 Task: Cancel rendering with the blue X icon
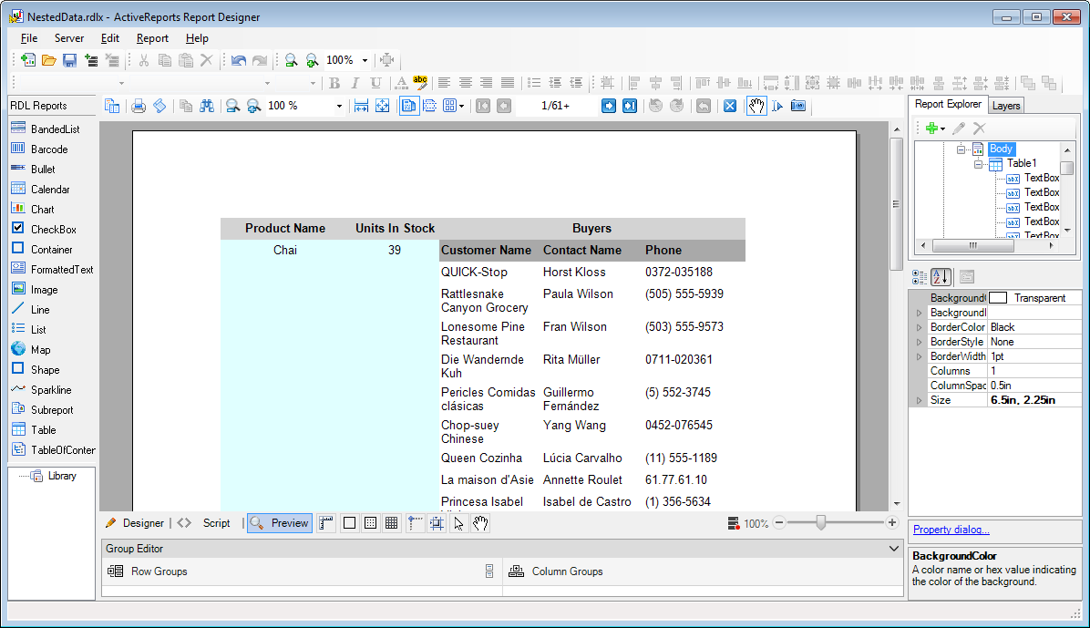730,106
